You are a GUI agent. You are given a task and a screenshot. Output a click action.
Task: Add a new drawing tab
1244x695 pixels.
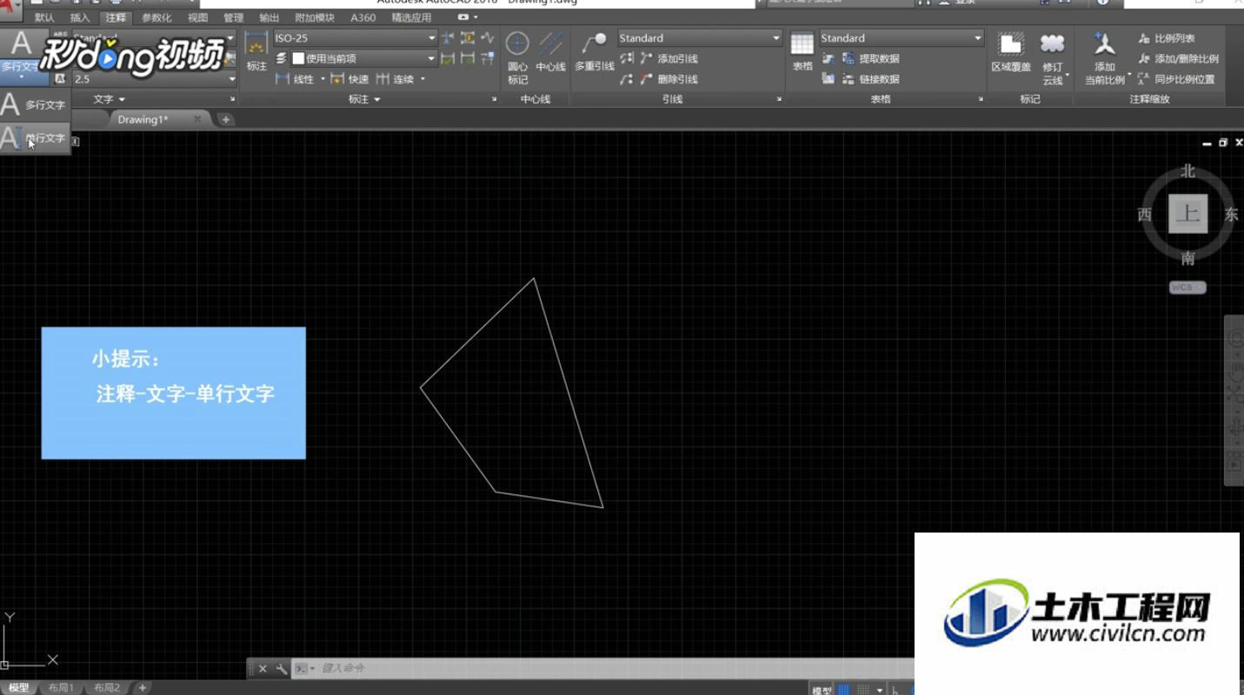pos(226,119)
